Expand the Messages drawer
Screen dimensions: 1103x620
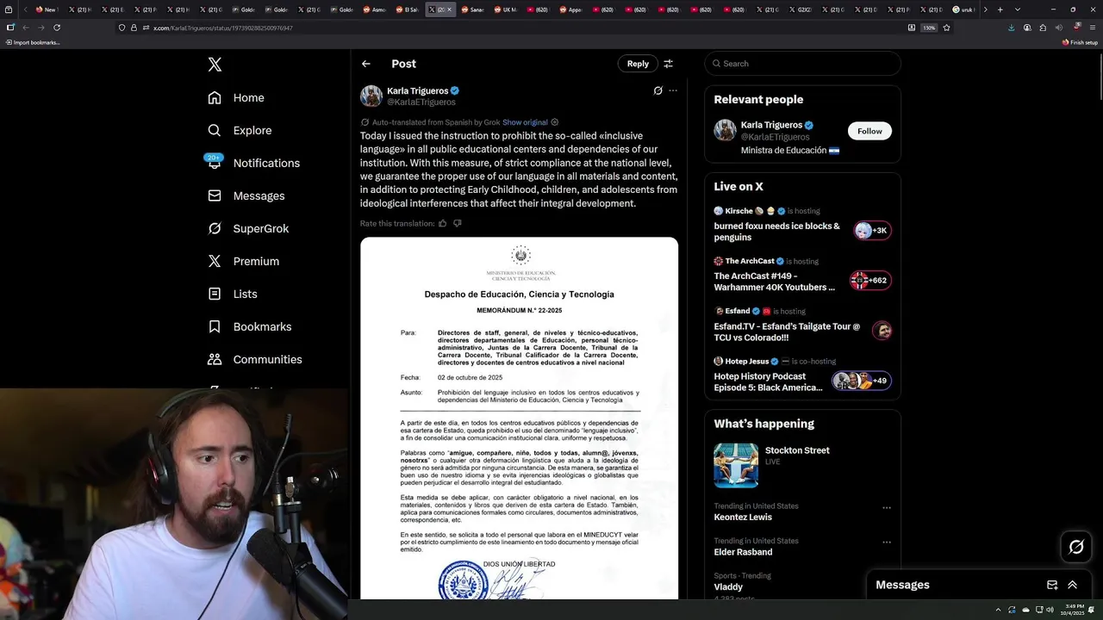click(1073, 585)
